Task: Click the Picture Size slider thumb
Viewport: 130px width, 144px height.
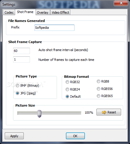Action: coord(39,114)
